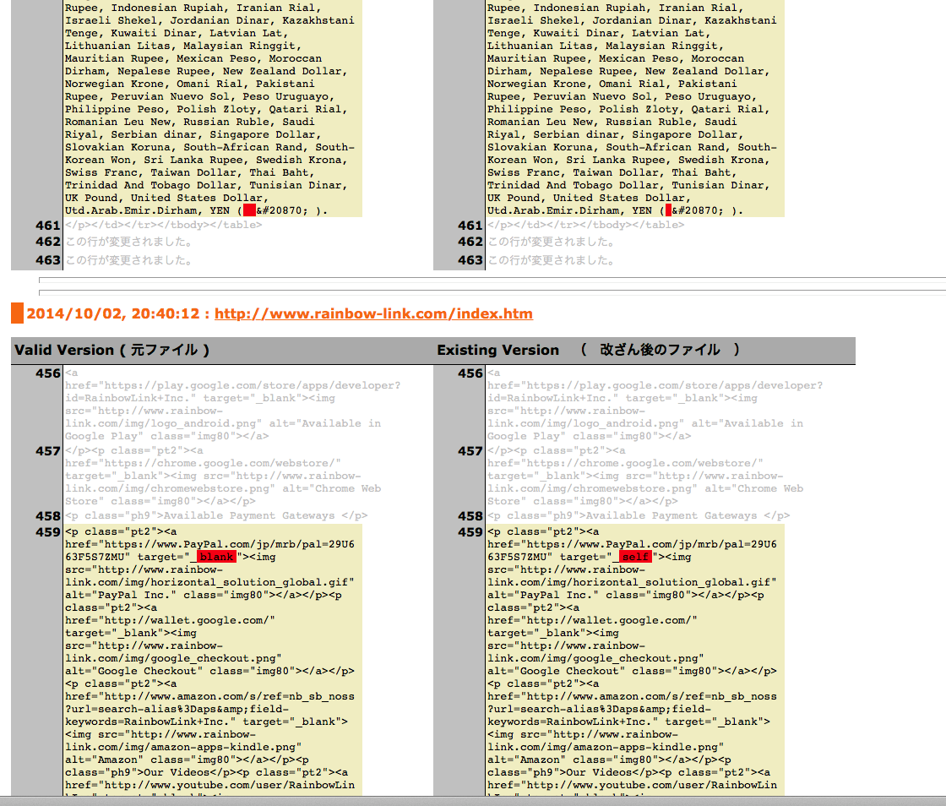The image size is (946, 806).
Task: Click the horizontal scrollbar along the window bottom
Action: (x=473, y=801)
